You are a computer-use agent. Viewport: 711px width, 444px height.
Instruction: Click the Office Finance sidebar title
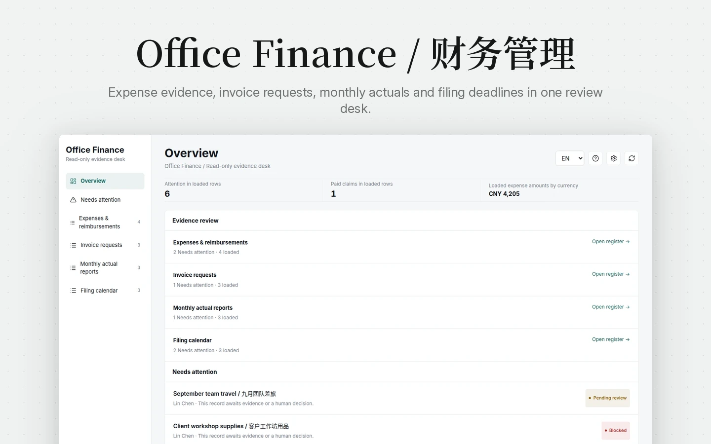tap(95, 150)
